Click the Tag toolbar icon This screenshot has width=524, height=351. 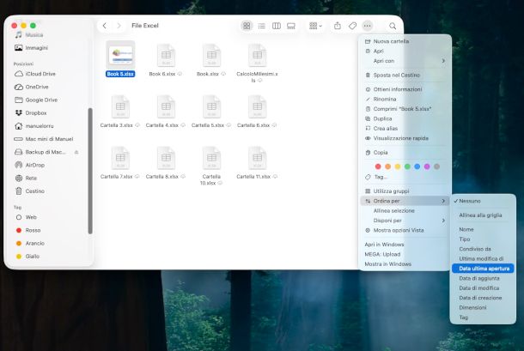click(352, 26)
